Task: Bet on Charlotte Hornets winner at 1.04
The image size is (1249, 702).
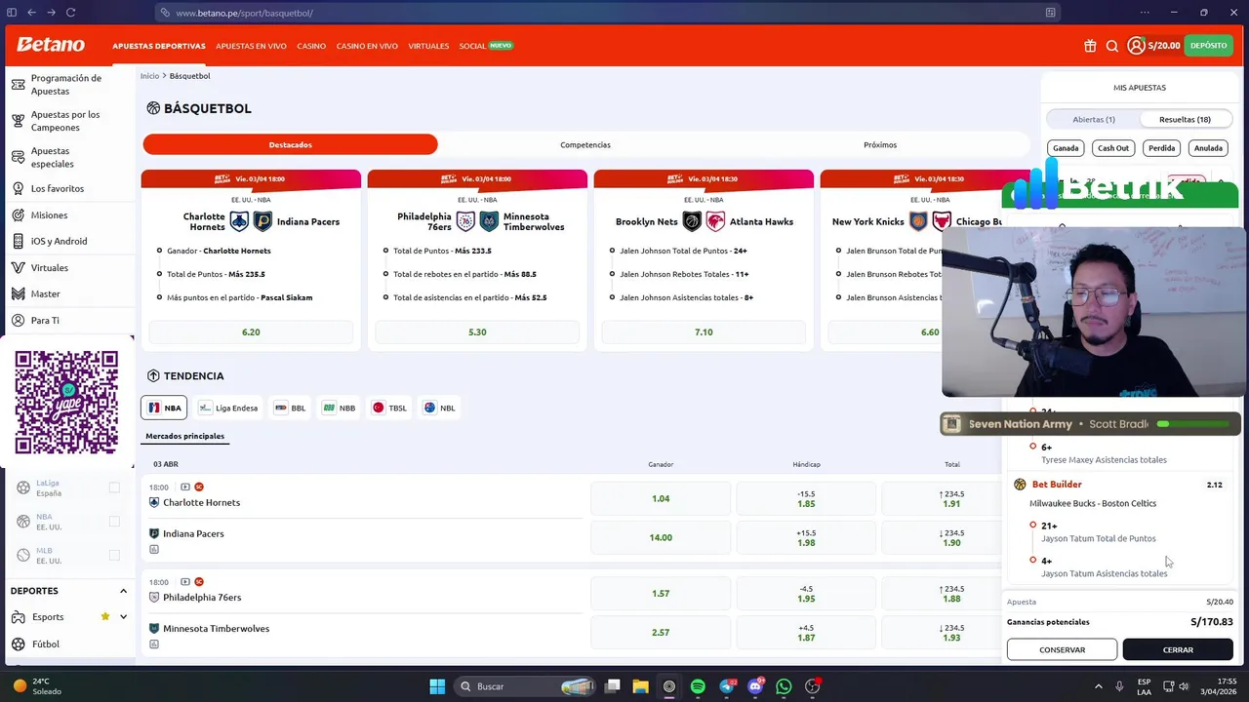Action: coord(661,498)
